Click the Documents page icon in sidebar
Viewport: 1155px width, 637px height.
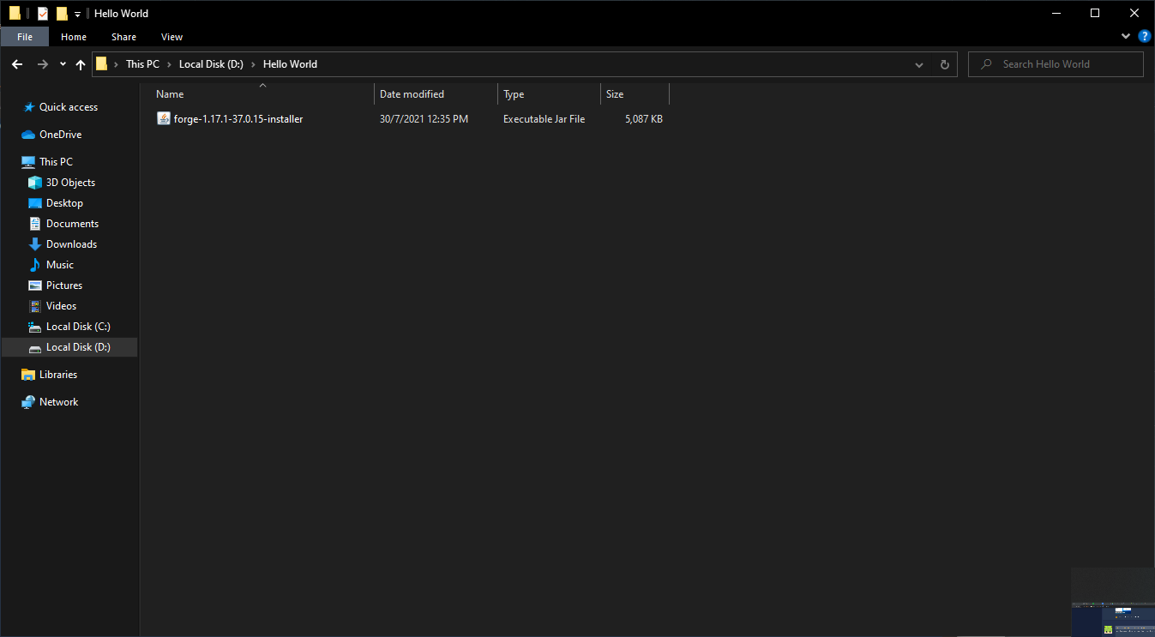(35, 224)
